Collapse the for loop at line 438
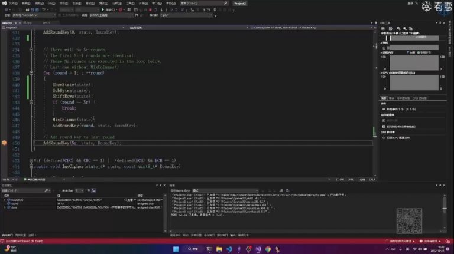The height and width of the screenshot is (254, 454). (x=31, y=73)
